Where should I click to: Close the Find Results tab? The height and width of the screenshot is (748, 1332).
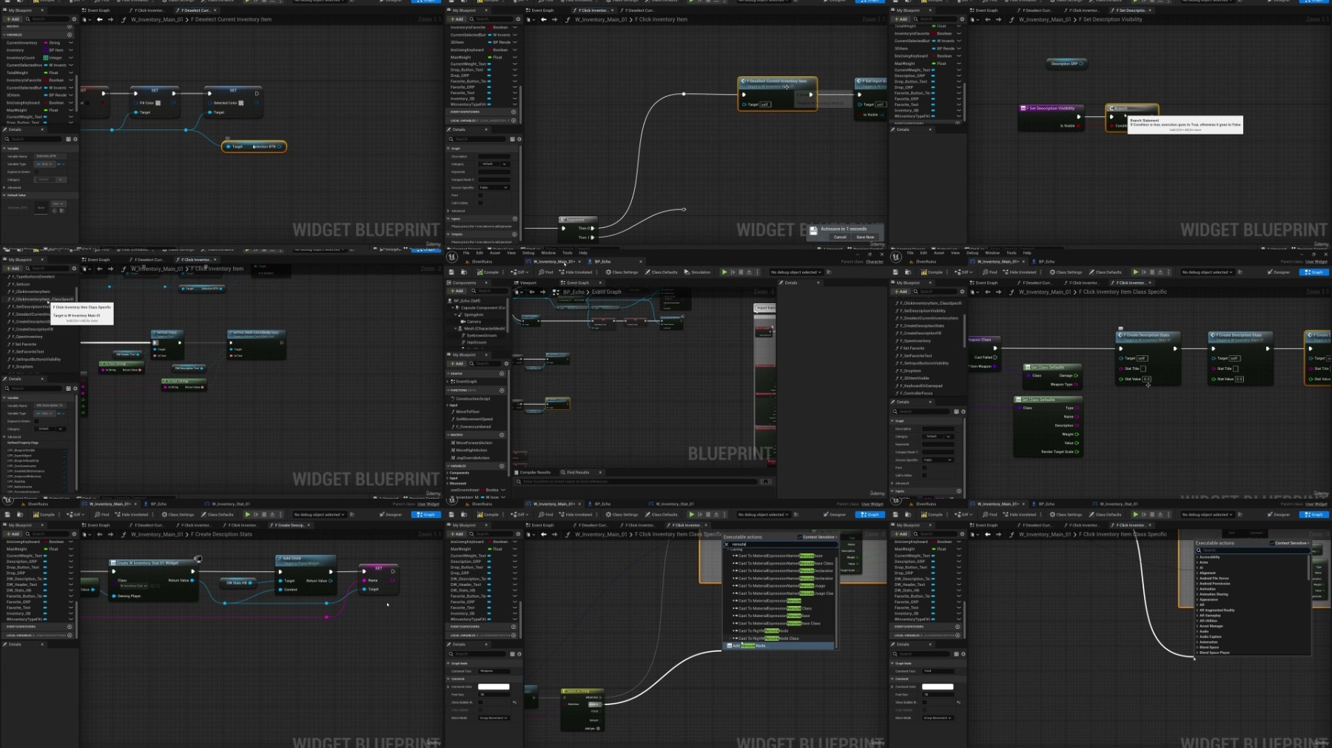600,472
